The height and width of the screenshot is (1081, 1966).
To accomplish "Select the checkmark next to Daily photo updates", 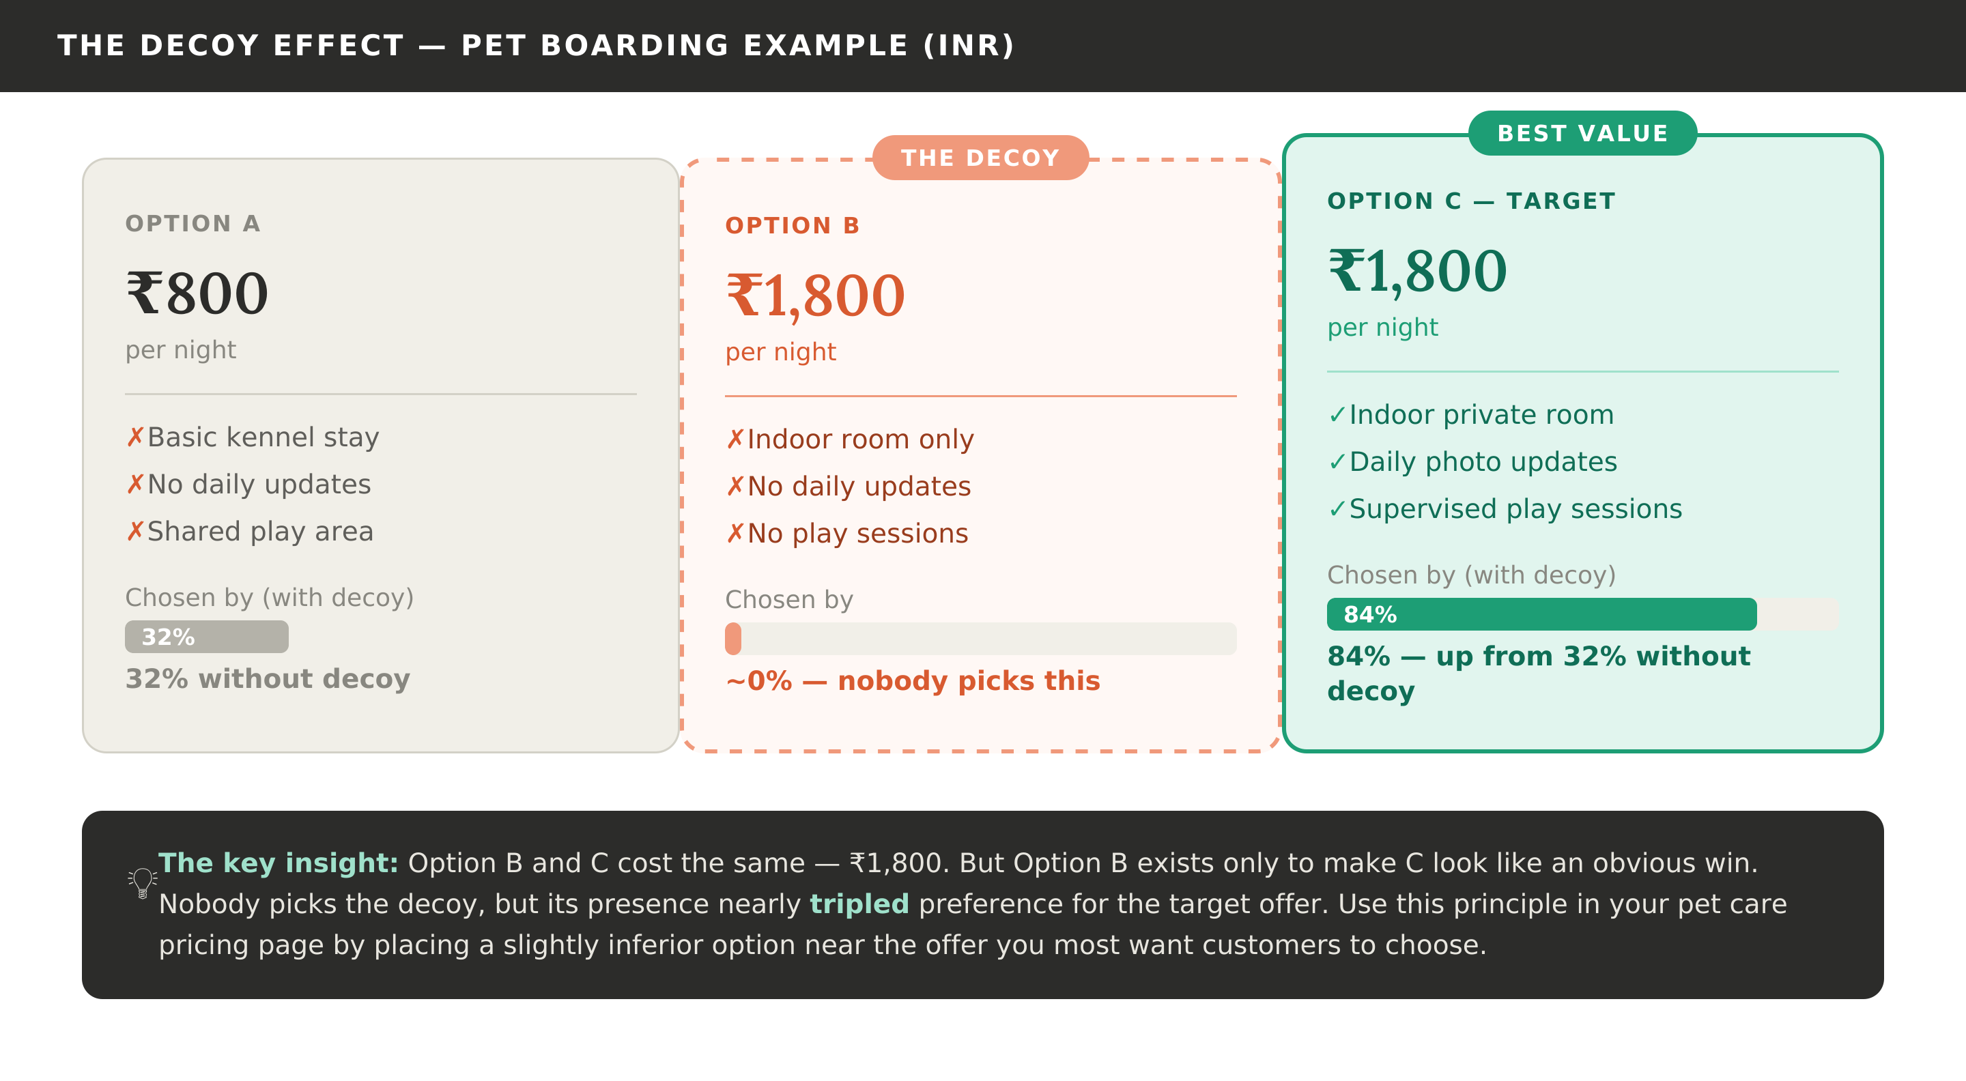I will click(x=1337, y=462).
